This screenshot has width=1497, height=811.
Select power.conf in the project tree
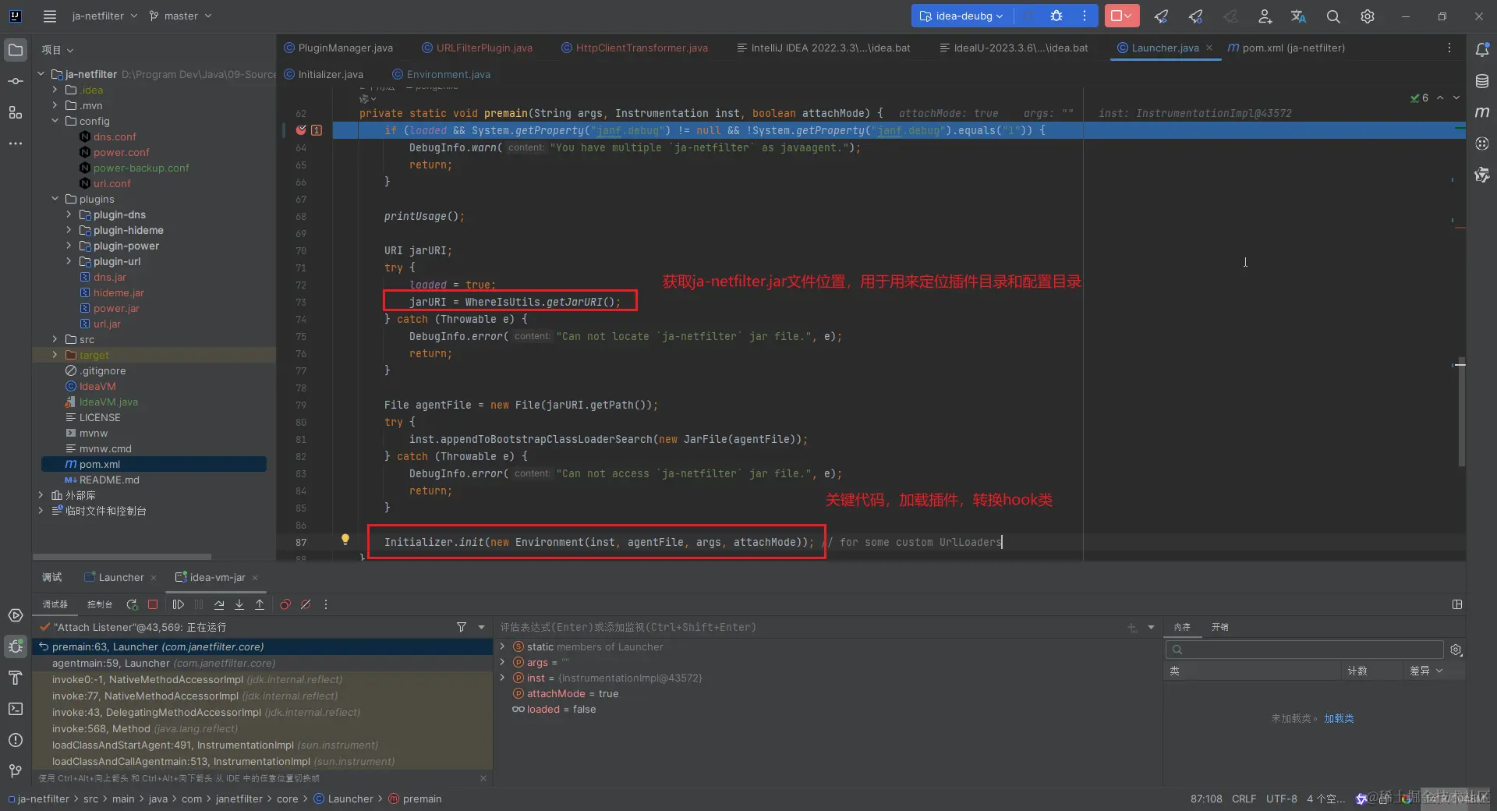click(121, 152)
